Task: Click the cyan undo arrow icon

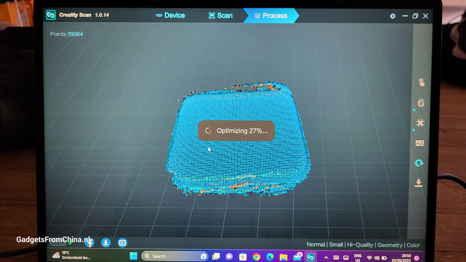Action: tap(419, 163)
